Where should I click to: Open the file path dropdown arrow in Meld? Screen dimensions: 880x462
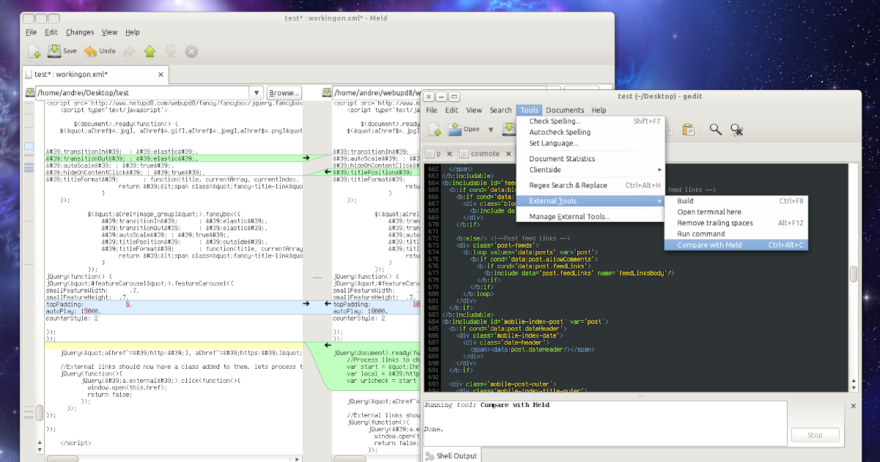pos(257,92)
